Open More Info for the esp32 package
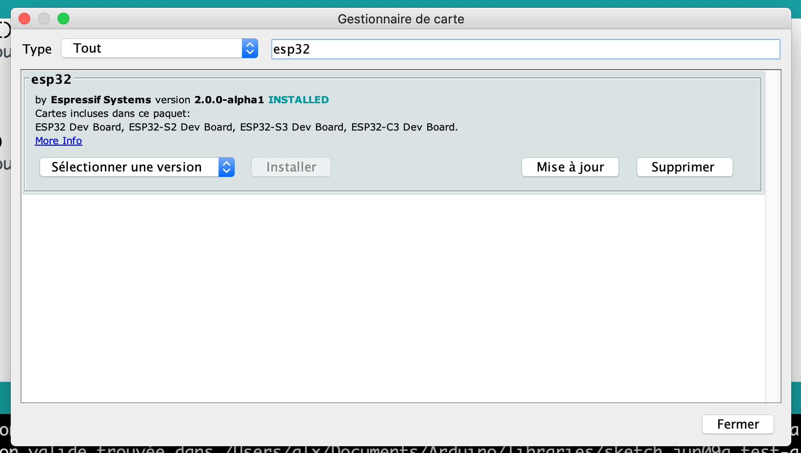 58,140
